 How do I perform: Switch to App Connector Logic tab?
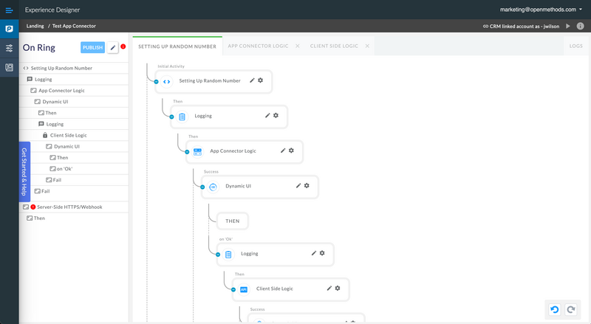258,46
